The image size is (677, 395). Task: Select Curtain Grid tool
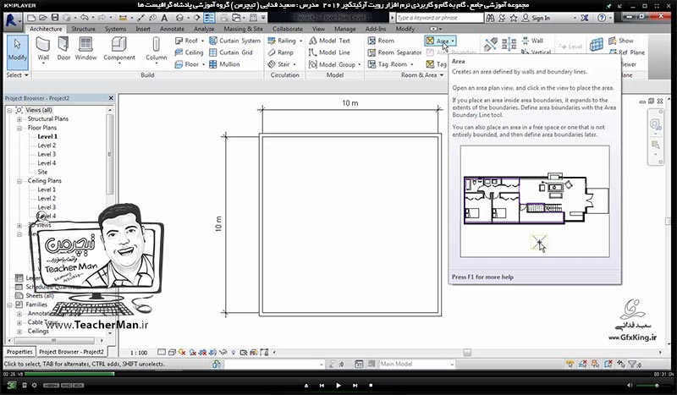point(231,52)
